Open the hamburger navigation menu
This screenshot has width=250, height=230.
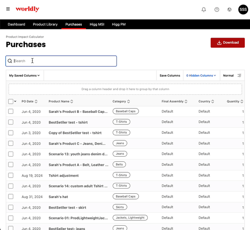pyautogui.click(x=8, y=9)
